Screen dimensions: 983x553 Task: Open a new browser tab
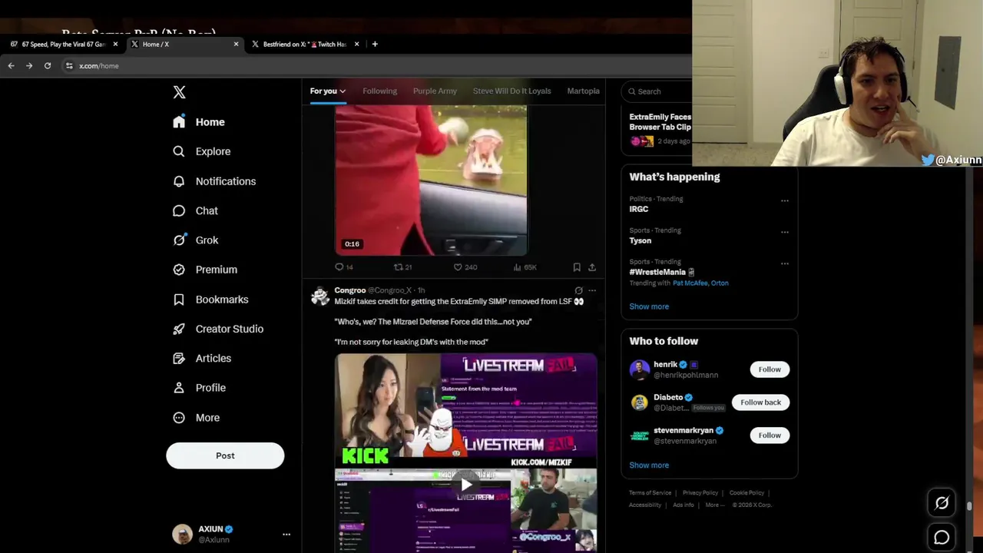(375, 45)
